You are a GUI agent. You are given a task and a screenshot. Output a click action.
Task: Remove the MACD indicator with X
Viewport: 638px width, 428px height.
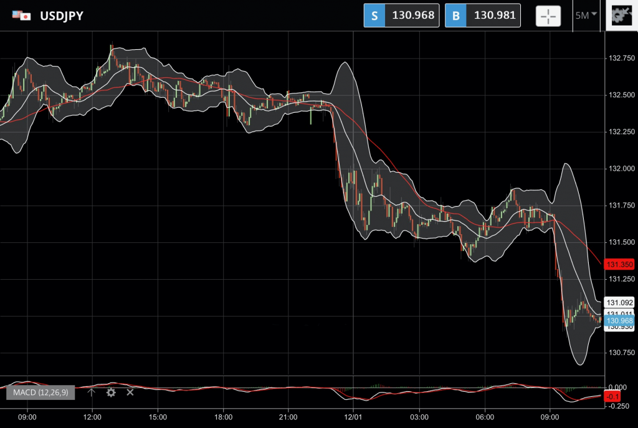coord(130,392)
